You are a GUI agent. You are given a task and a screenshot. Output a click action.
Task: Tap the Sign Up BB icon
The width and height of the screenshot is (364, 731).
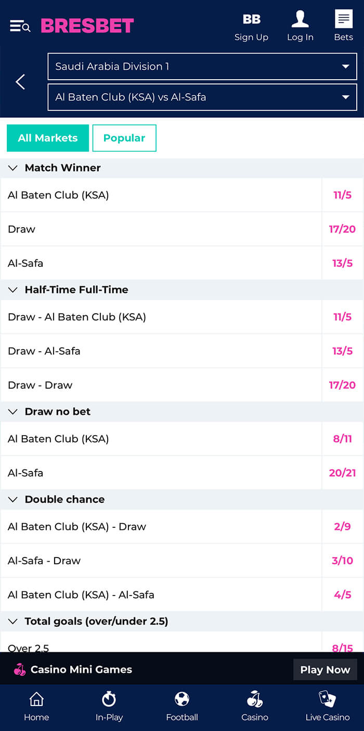[x=252, y=19]
